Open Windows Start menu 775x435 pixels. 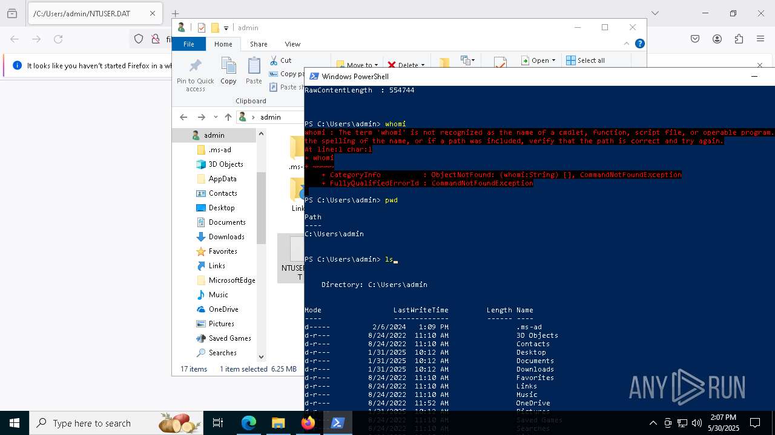tap(15, 423)
